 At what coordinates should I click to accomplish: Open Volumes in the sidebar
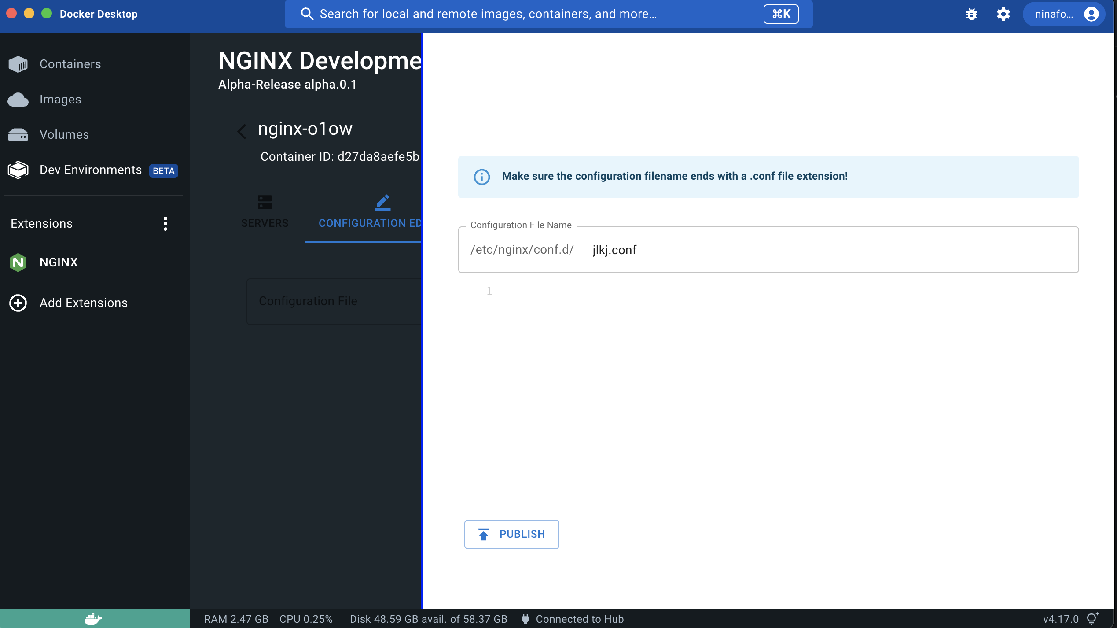point(64,135)
